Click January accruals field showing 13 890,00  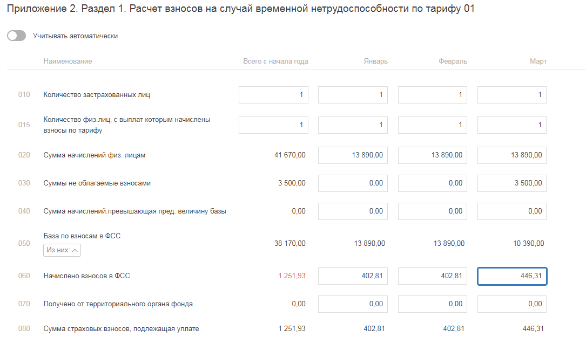point(353,155)
